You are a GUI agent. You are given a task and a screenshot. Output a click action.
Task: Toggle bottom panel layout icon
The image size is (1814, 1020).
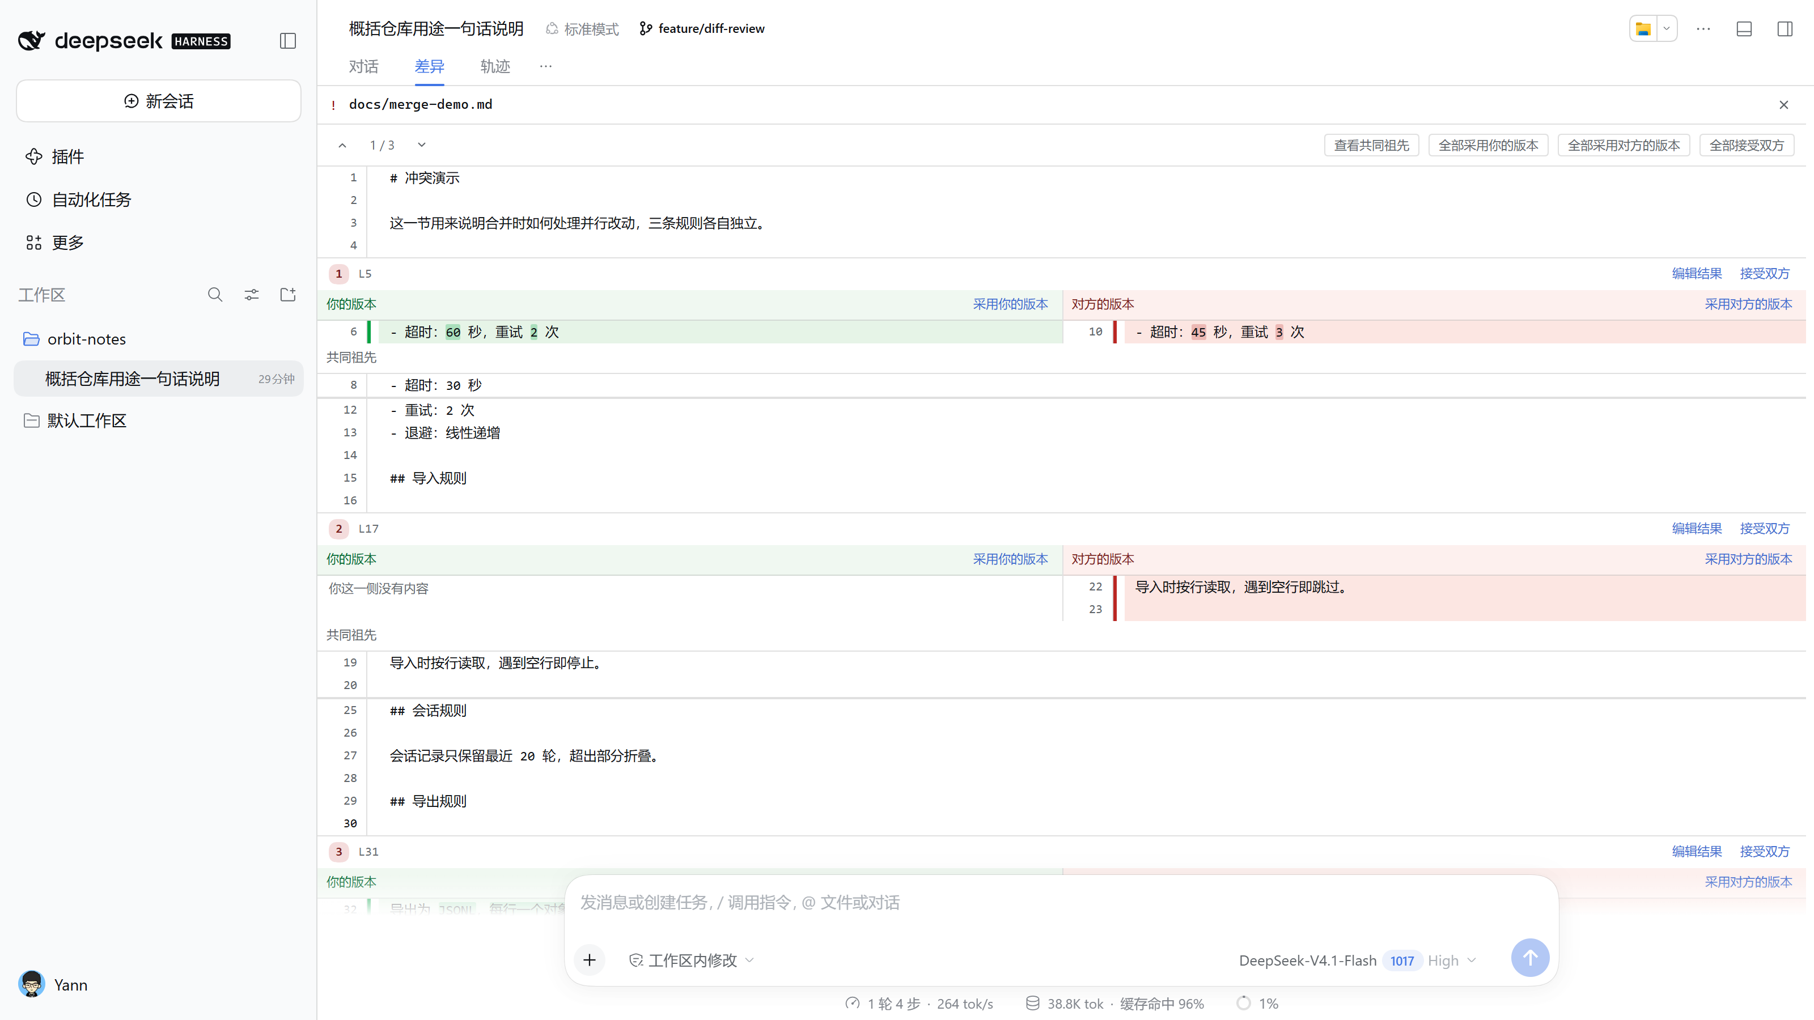(1744, 29)
